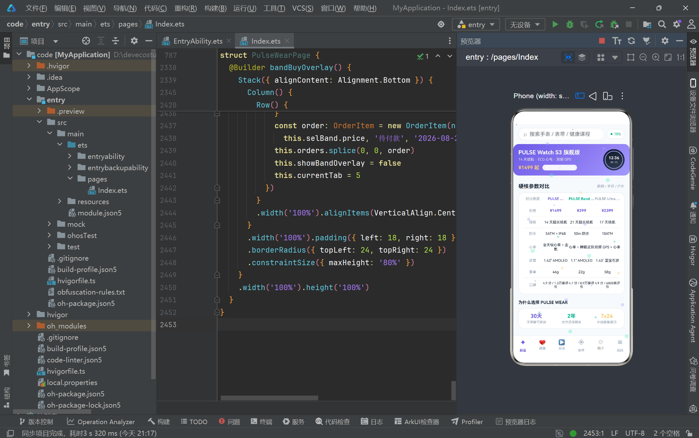Open the entry run configuration dropdown

[476, 25]
